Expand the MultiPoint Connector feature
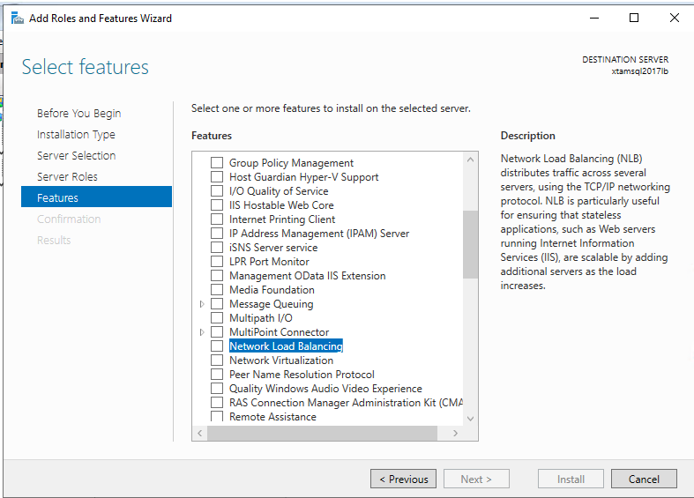 point(202,332)
